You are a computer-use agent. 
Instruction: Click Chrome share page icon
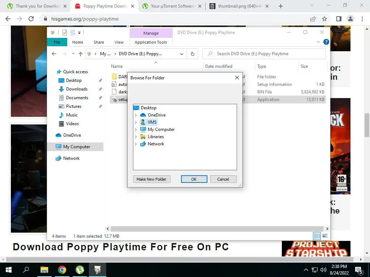pos(313,19)
